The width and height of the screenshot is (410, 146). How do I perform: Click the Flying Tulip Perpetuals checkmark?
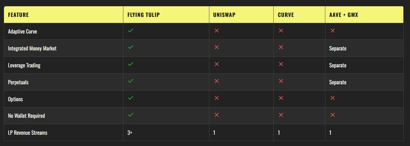(x=131, y=81)
